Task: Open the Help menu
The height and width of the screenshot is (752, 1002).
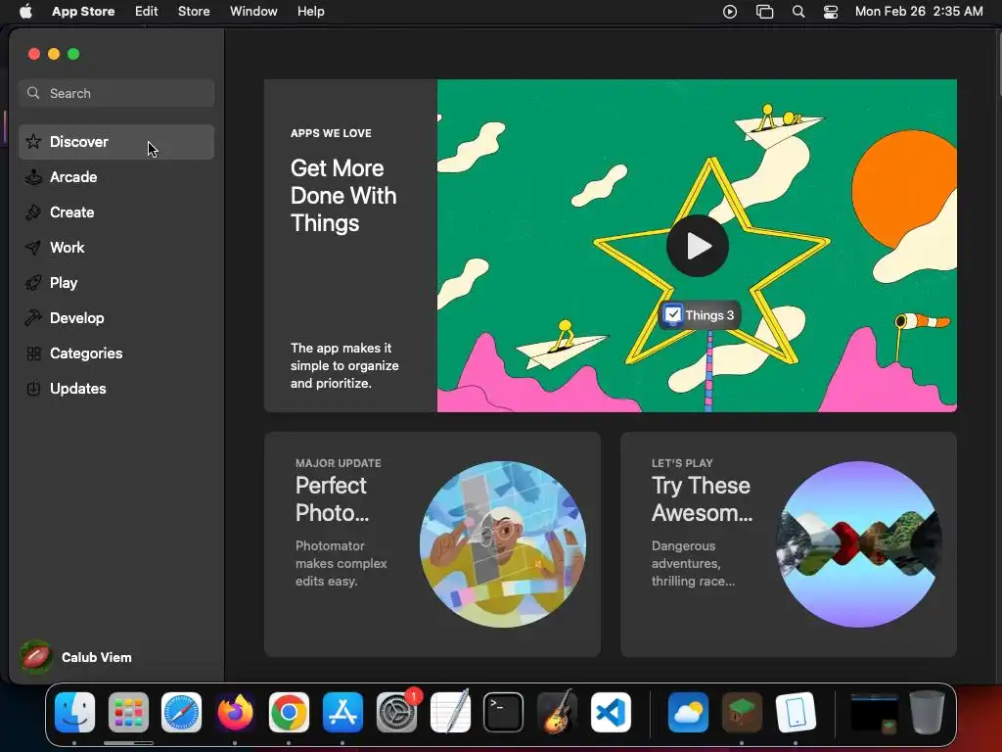Action: [310, 12]
